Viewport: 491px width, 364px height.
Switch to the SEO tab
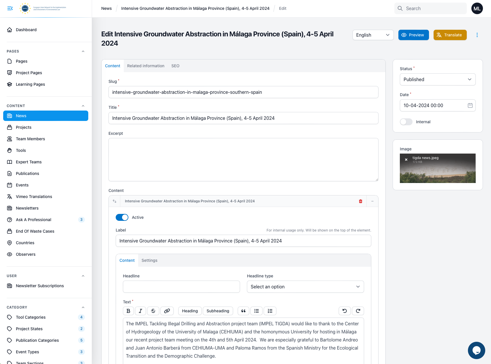click(x=175, y=66)
